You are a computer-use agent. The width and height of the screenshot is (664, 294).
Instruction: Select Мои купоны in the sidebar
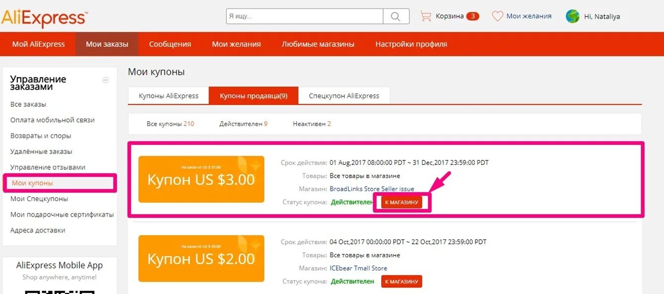tap(60, 183)
